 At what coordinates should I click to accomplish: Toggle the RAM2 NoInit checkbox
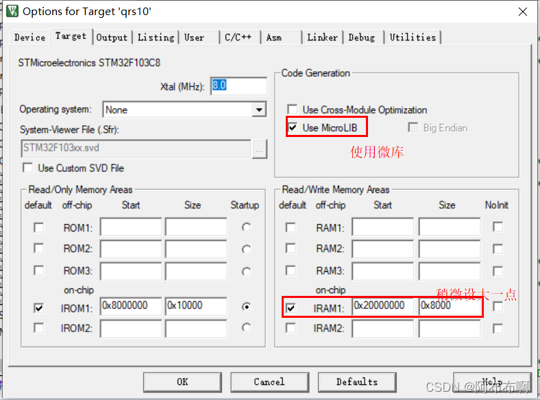pyautogui.click(x=498, y=249)
